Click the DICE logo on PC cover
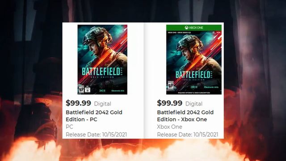This screenshot has height=161, width=286. pos(102,90)
